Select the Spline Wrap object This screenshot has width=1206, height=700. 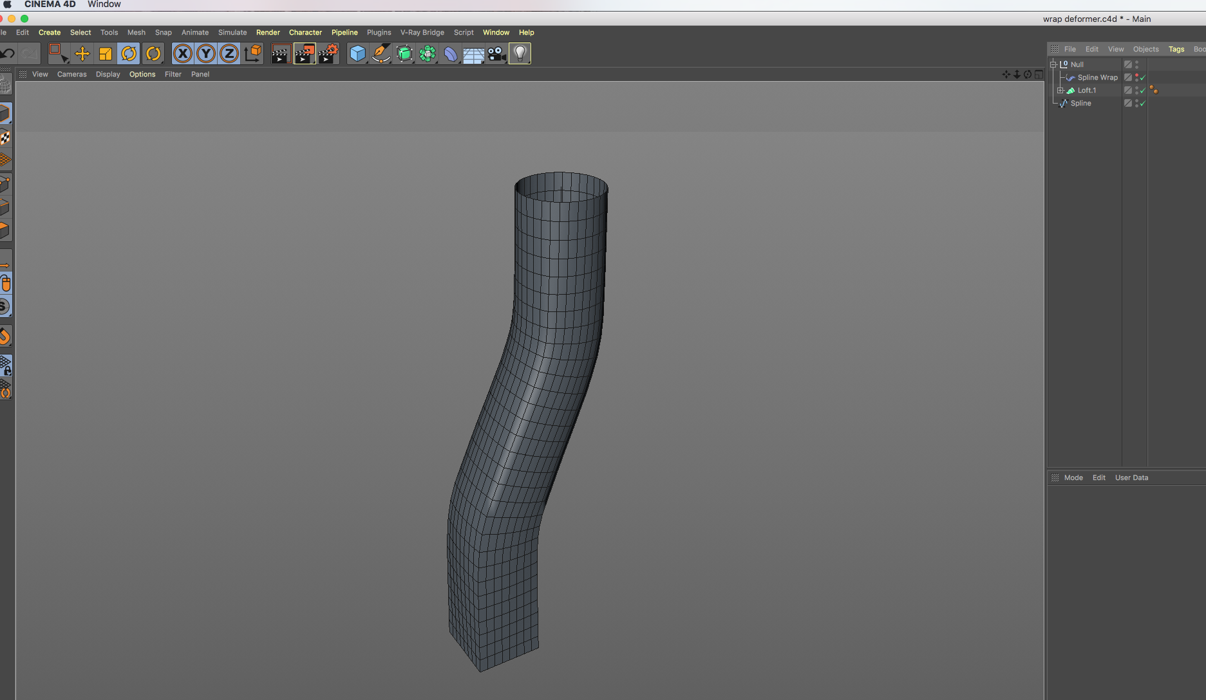[x=1097, y=77]
